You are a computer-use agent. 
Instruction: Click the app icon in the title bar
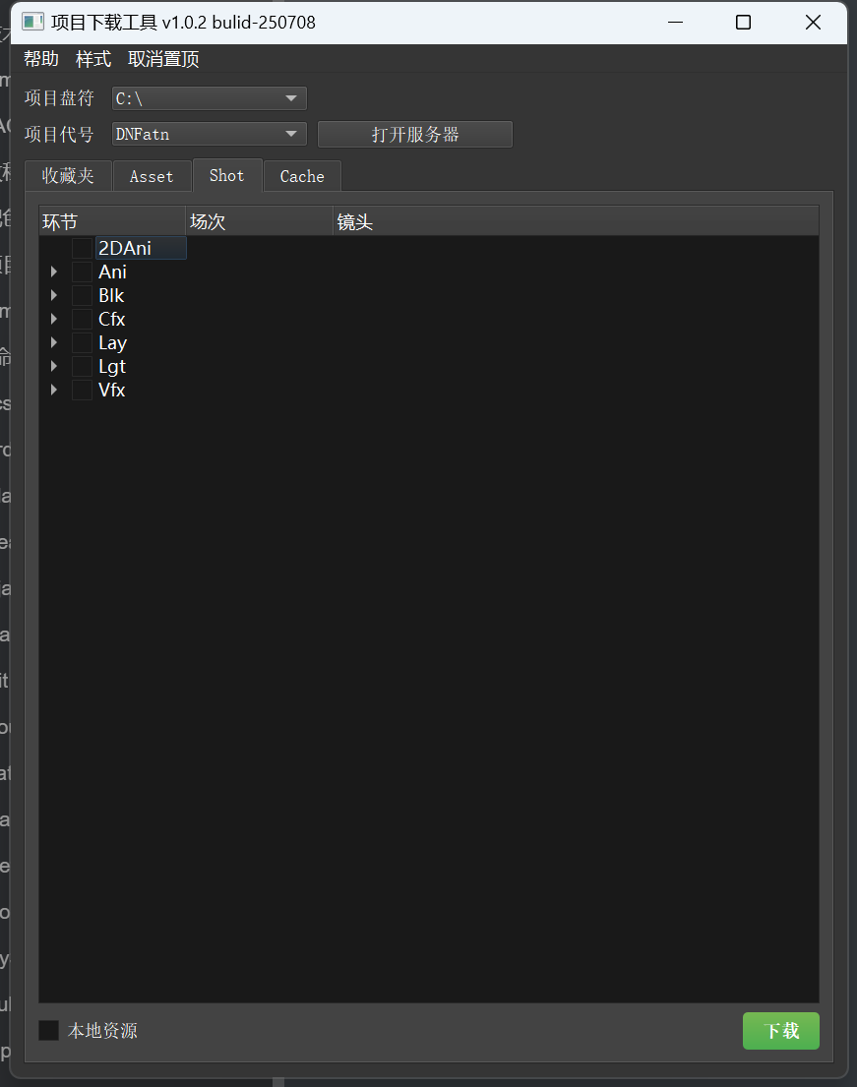click(32, 23)
